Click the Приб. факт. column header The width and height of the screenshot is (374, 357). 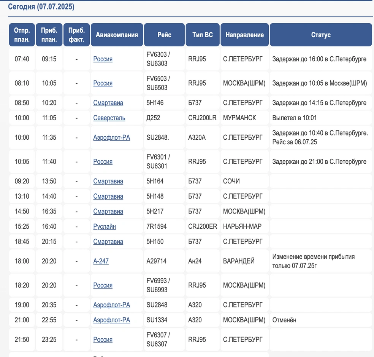pyautogui.click(x=76, y=35)
